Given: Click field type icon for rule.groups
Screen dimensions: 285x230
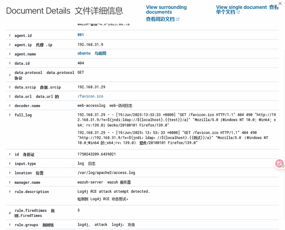Looking at the screenshot, I should [x=10, y=225].
